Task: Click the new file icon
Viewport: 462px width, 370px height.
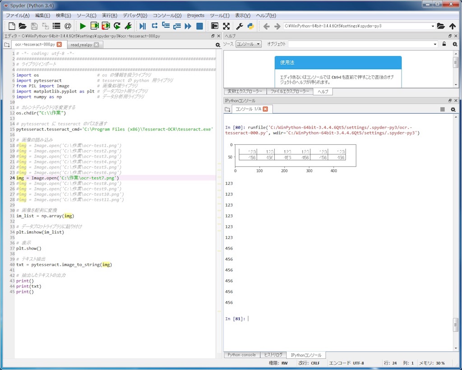Action: coord(12,26)
